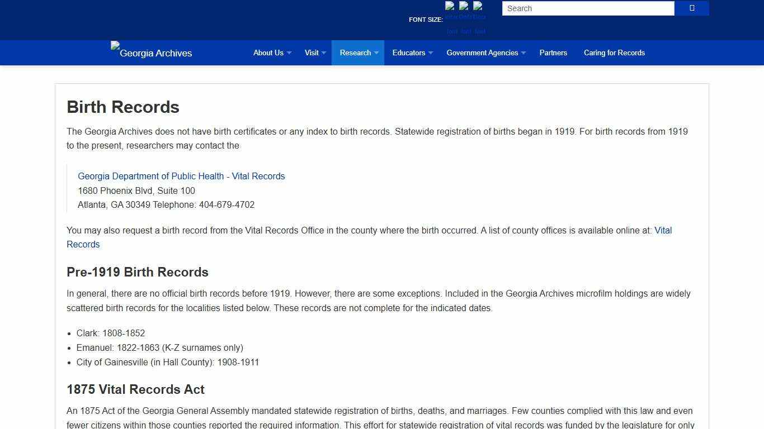Click the FONT SIZE label
This screenshot has height=429, width=764.
(426, 19)
